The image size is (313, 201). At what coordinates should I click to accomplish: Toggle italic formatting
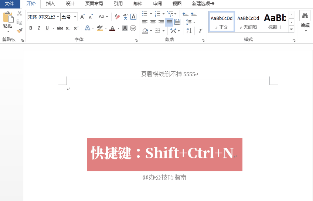[x=39, y=28]
